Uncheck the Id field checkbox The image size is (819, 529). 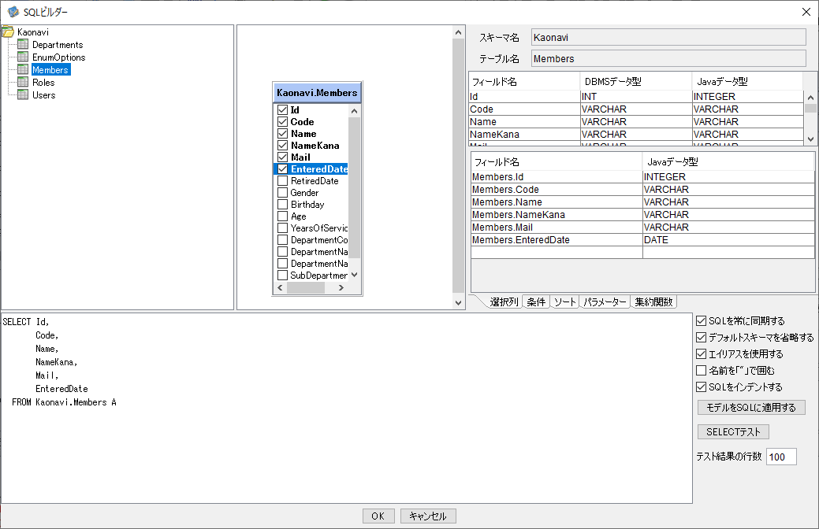pyautogui.click(x=282, y=109)
